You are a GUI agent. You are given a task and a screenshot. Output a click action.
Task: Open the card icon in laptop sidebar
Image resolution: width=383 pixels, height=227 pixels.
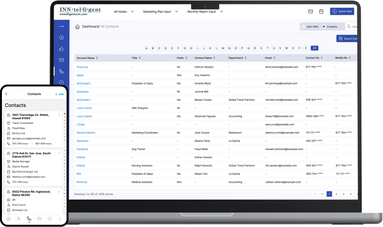pyautogui.click(x=61, y=60)
